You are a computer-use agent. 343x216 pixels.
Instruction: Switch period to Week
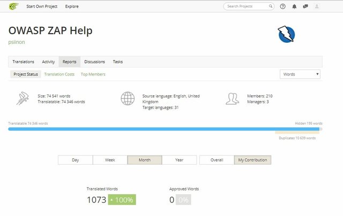click(110, 160)
